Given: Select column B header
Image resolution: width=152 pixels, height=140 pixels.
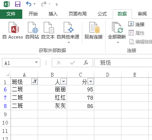Looking at the screenshot, I should tap(52, 75).
